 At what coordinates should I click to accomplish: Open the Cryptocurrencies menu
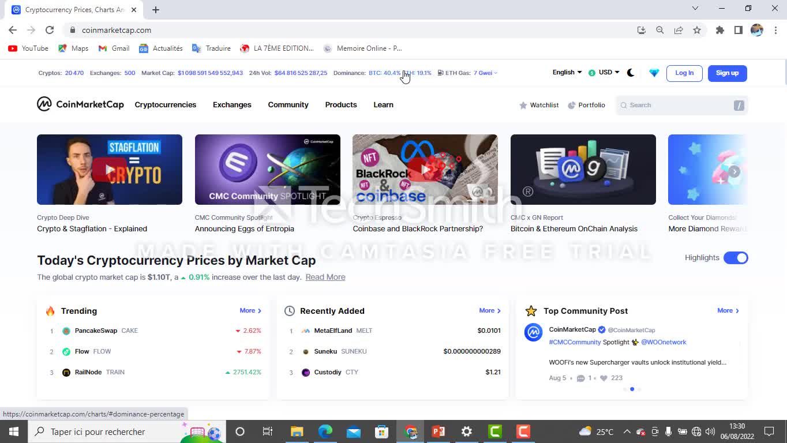[166, 104]
